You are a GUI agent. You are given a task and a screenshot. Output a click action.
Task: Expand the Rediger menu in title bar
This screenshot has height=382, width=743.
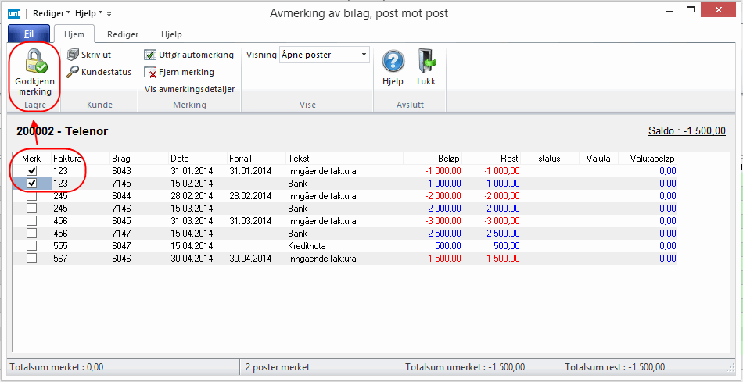(51, 13)
